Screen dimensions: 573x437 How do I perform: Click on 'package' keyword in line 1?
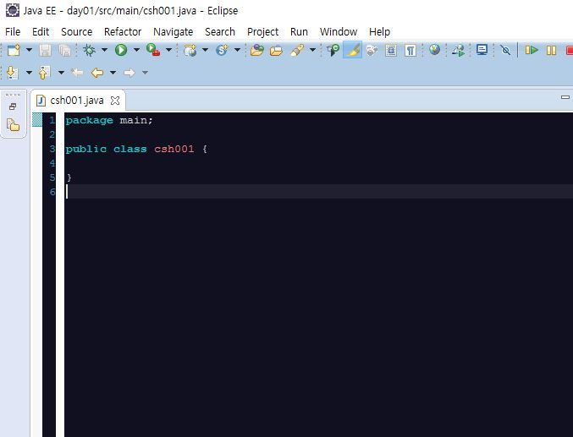pyautogui.click(x=89, y=121)
